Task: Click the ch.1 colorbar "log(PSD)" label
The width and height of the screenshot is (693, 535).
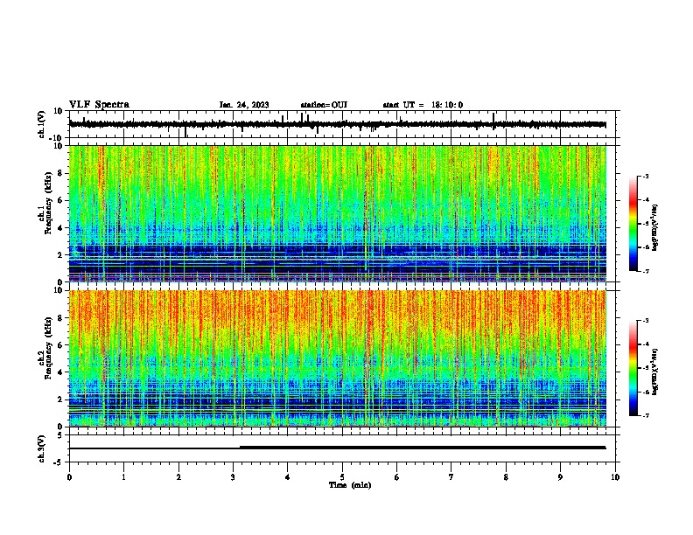Action: click(654, 227)
